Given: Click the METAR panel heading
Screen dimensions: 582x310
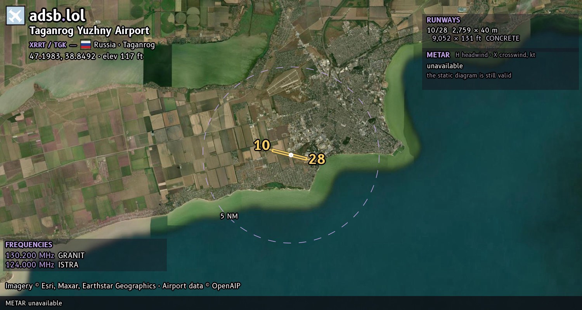Looking at the screenshot, I should pos(438,55).
